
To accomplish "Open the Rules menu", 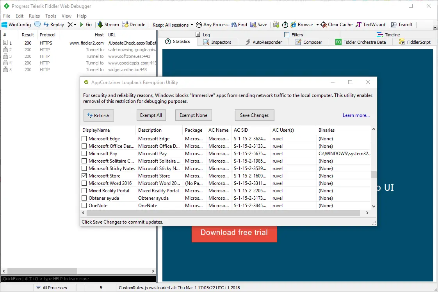I will point(34,16).
